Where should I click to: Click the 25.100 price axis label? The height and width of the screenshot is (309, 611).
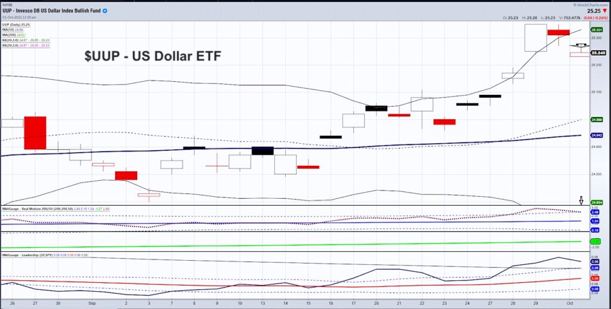[x=597, y=92]
